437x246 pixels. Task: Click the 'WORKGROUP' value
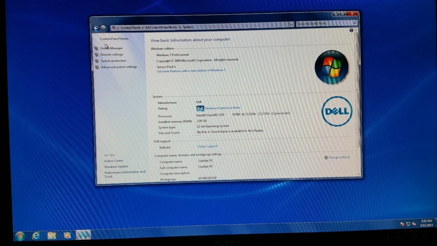tap(208, 178)
